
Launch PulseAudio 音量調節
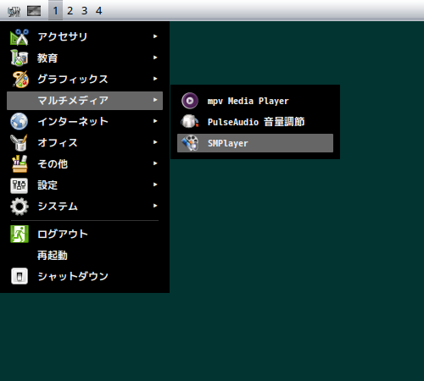(x=255, y=122)
